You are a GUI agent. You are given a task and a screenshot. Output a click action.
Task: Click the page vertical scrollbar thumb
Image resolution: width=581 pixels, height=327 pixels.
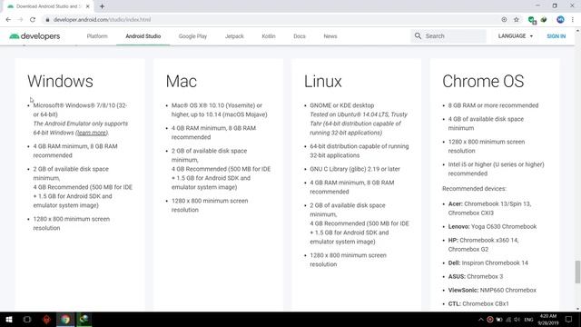point(577,272)
